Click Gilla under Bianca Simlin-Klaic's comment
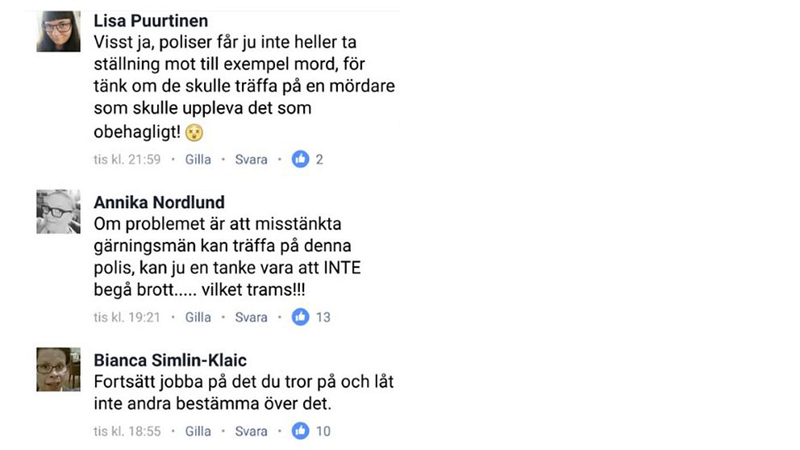Image resolution: width=800 pixels, height=450 pixels. (x=198, y=431)
